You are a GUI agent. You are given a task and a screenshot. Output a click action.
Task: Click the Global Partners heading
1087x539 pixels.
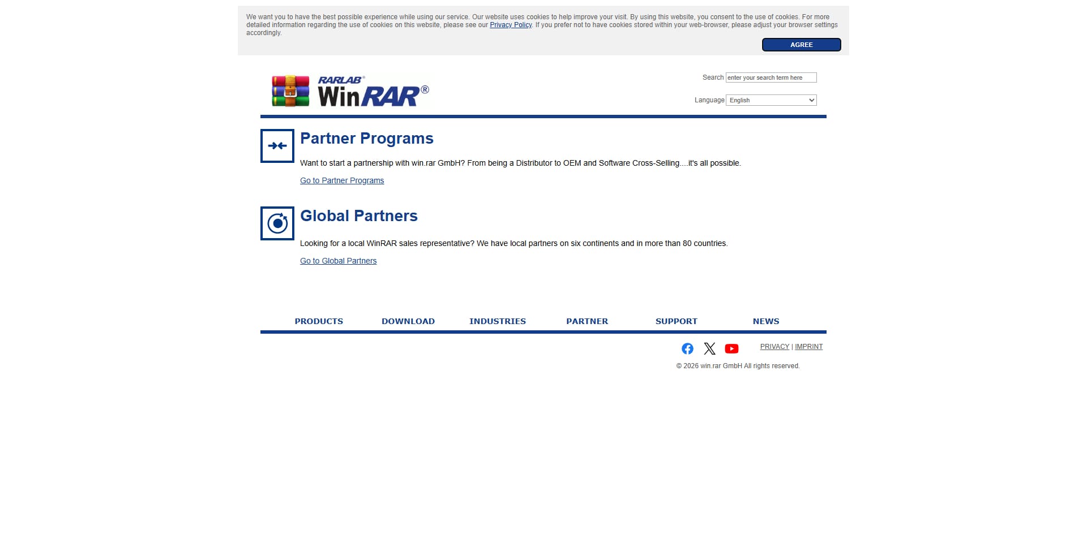[359, 216]
